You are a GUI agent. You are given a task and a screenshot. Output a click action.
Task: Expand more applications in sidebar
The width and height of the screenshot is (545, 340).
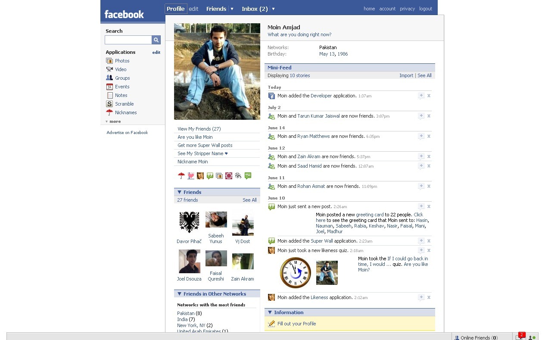tap(113, 122)
